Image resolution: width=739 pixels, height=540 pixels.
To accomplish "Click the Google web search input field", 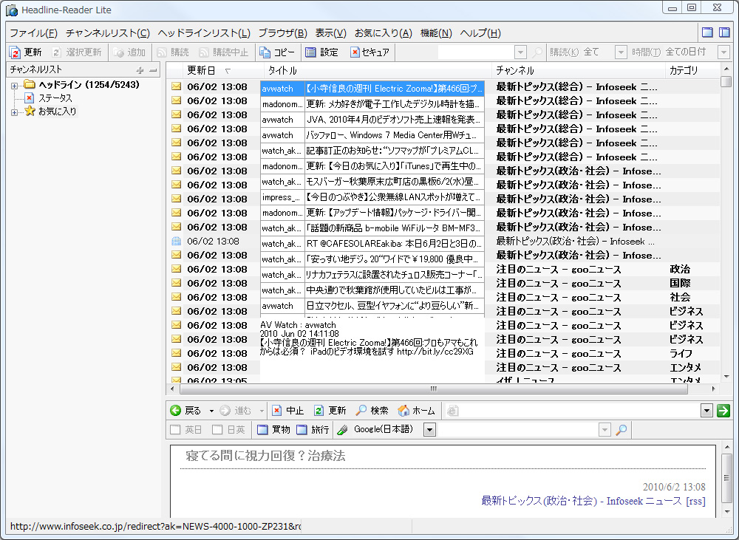I will click(x=519, y=429).
